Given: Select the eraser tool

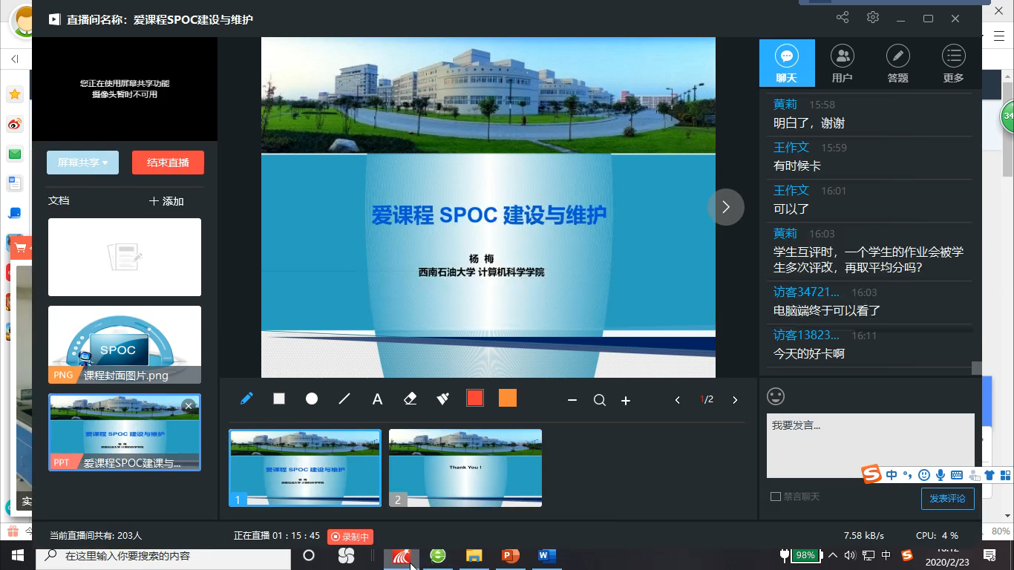Looking at the screenshot, I should (410, 399).
